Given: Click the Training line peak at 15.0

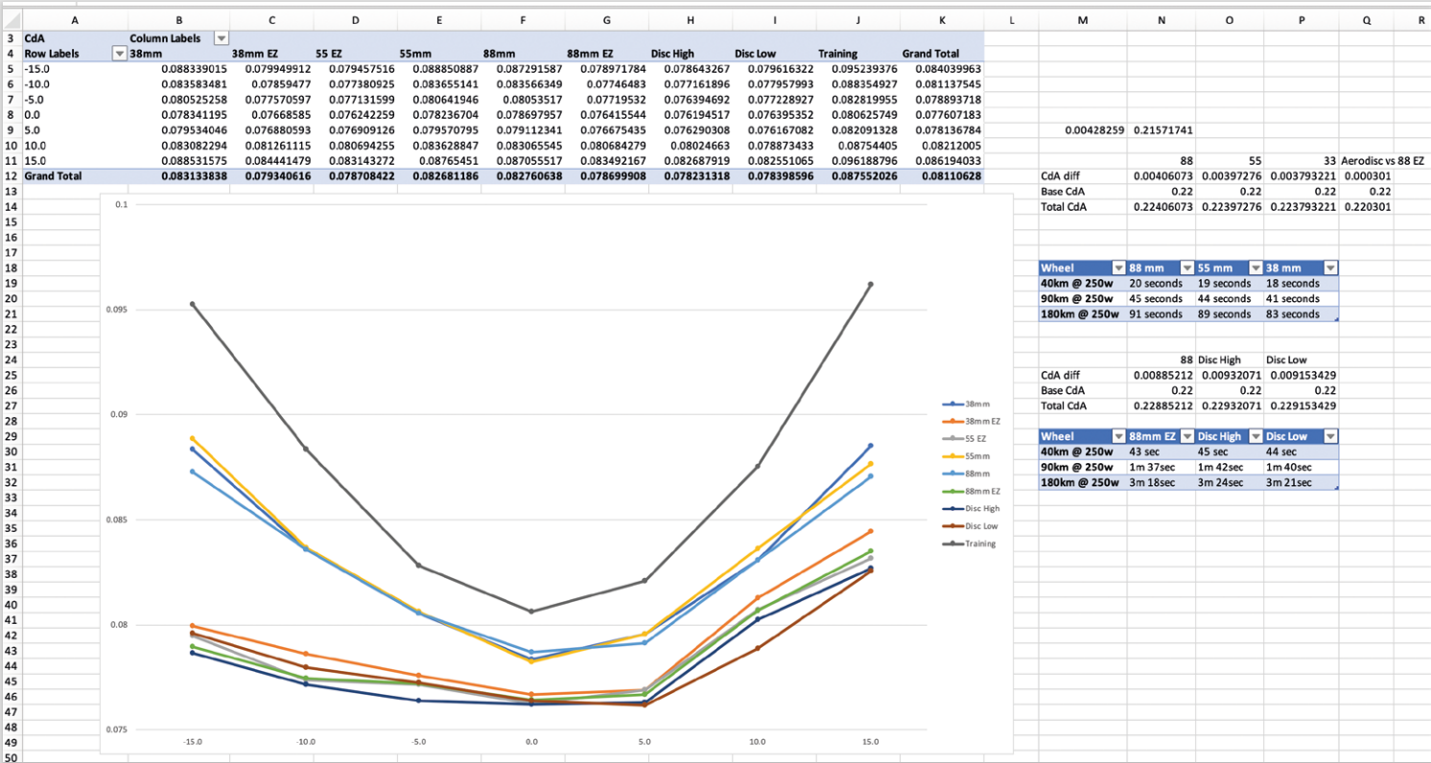Looking at the screenshot, I should (x=870, y=284).
